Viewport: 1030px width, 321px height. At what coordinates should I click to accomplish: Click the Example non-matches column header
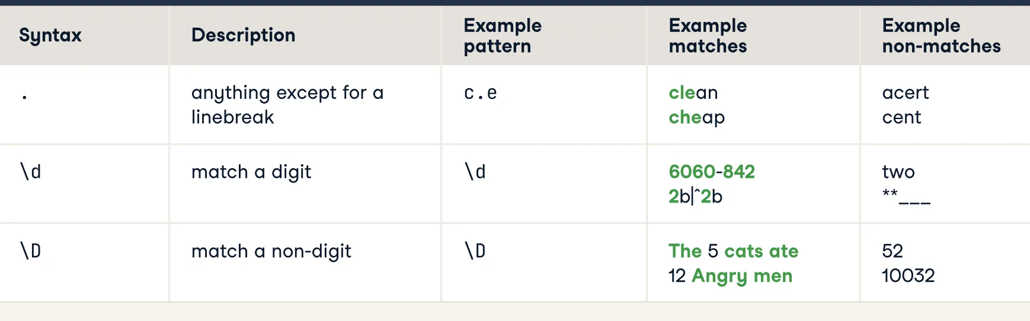pyautogui.click(x=941, y=36)
